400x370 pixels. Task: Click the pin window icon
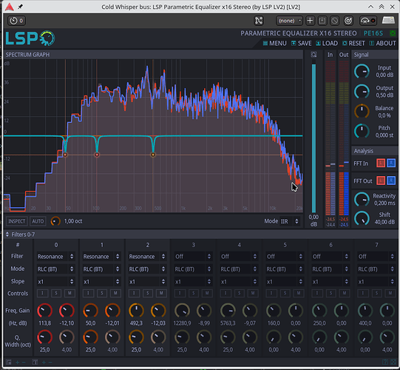(x=20, y=7)
